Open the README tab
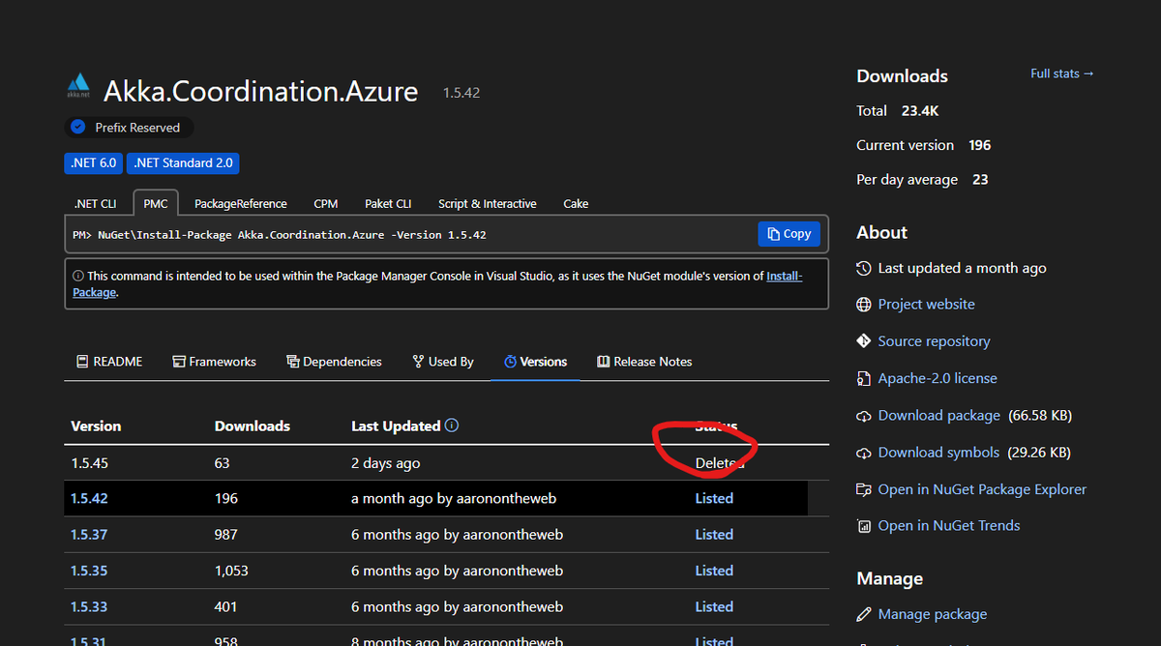The image size is (1161, 646). click(x=109, y=362)
